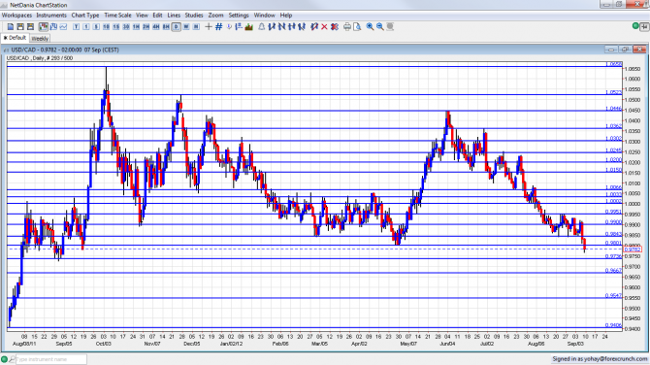The image size is (650, 365).
Task: Select the Monthly (M) time scale button
Action: coord(196,27)
